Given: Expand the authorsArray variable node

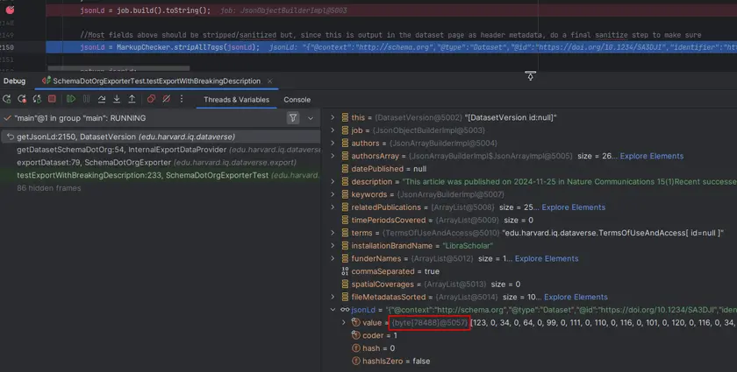Looking at the screenshot, I should [x=333, y=156].
